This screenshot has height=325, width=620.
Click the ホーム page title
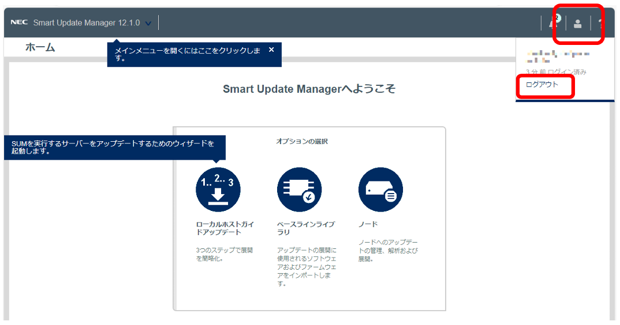pos(40,48)
